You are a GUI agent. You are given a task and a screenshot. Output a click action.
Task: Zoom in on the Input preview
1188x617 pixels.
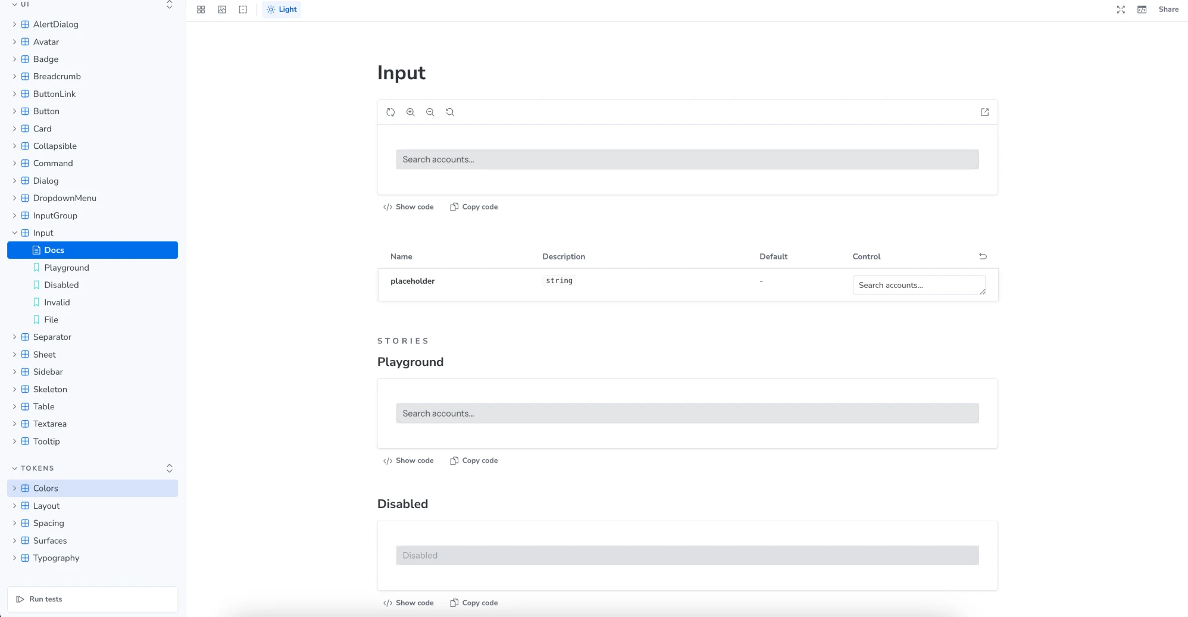(411, 112)
